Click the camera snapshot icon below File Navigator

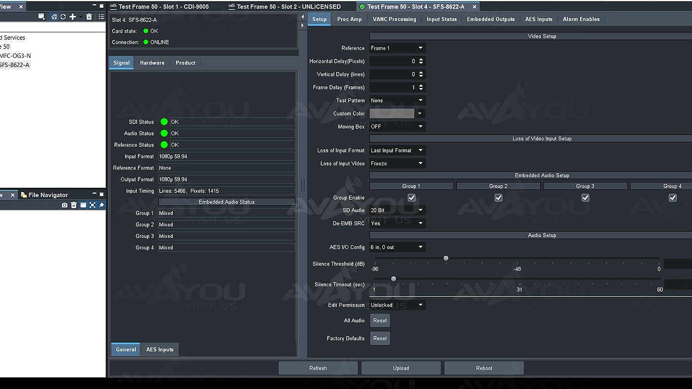pos(65,205)
